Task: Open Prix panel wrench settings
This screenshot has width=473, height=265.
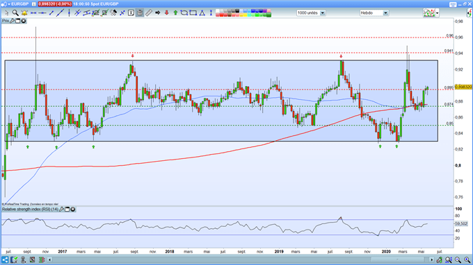Action: (x=12, y=21)
